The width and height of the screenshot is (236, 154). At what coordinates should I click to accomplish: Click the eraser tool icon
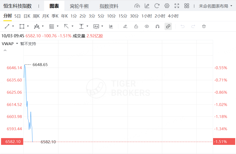tap(125, 26)
